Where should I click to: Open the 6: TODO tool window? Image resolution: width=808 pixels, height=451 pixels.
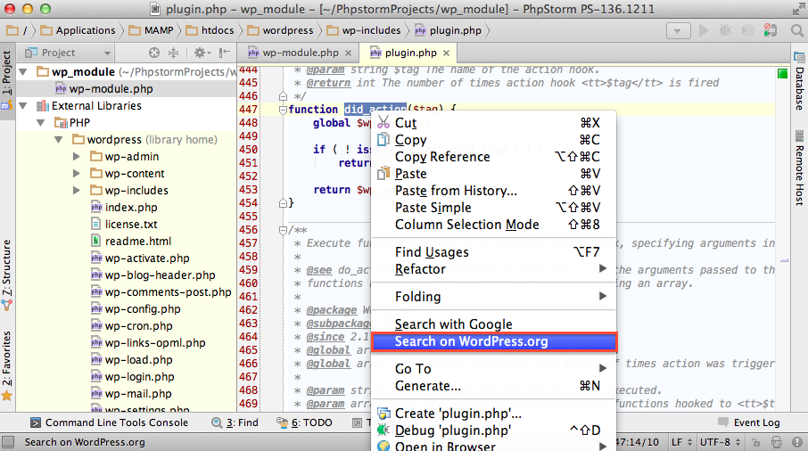click(x=304, y=422)
